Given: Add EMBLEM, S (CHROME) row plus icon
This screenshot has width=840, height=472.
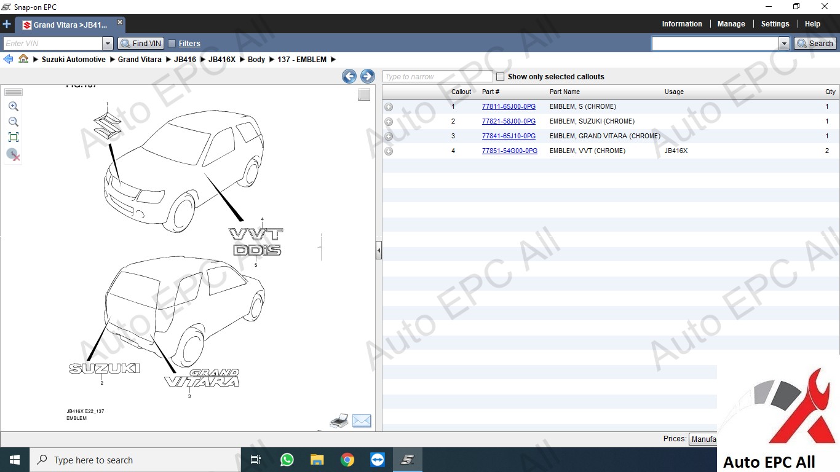Looking at the screenshot, I should (x=389, y=107).
